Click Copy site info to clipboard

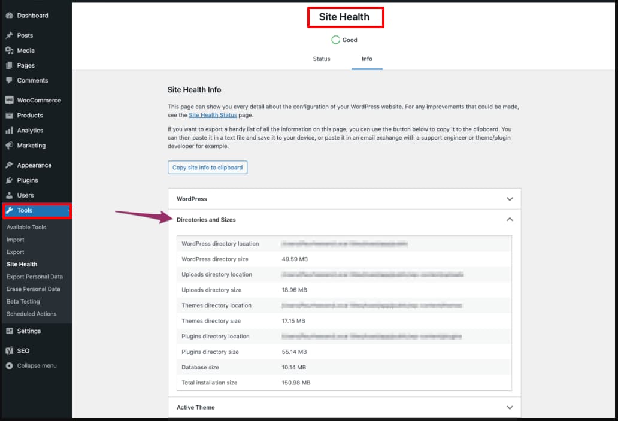click(x=208, y=168)
